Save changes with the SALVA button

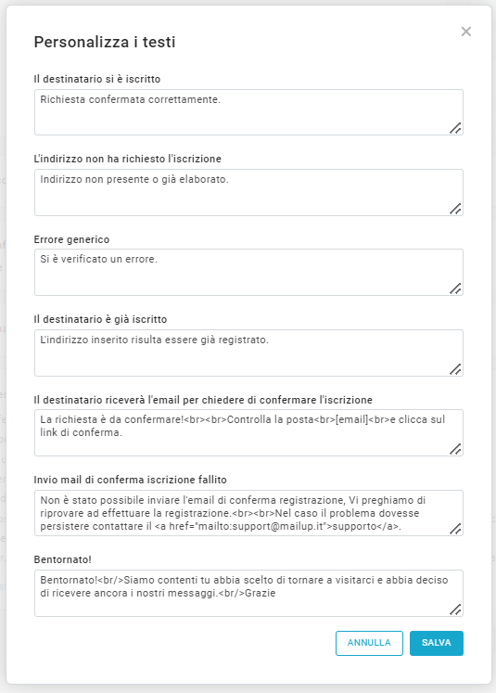[437, 643]
